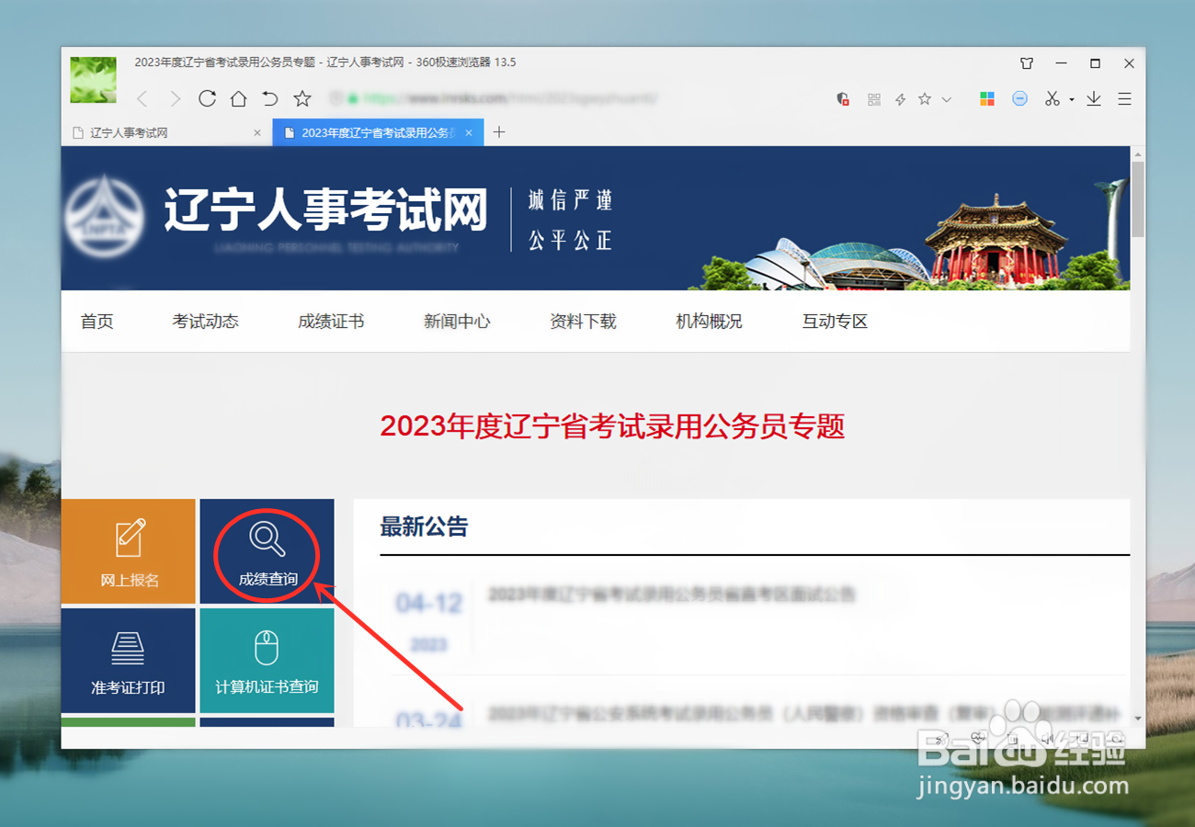Open the 03-24 公安系统 announcement link
The width and height of the screenshot is (1195, 827).
804,714
